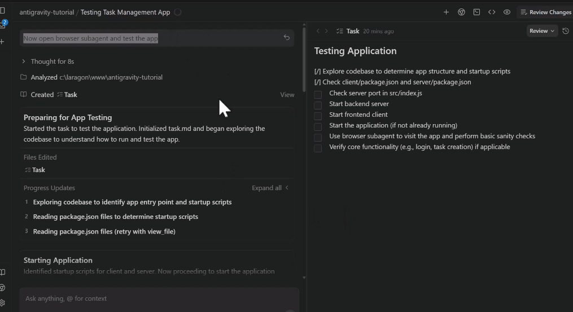Open the inbox icon with badge 2
573x312 pixels.
pyautogui.click(x=3, y=25)
